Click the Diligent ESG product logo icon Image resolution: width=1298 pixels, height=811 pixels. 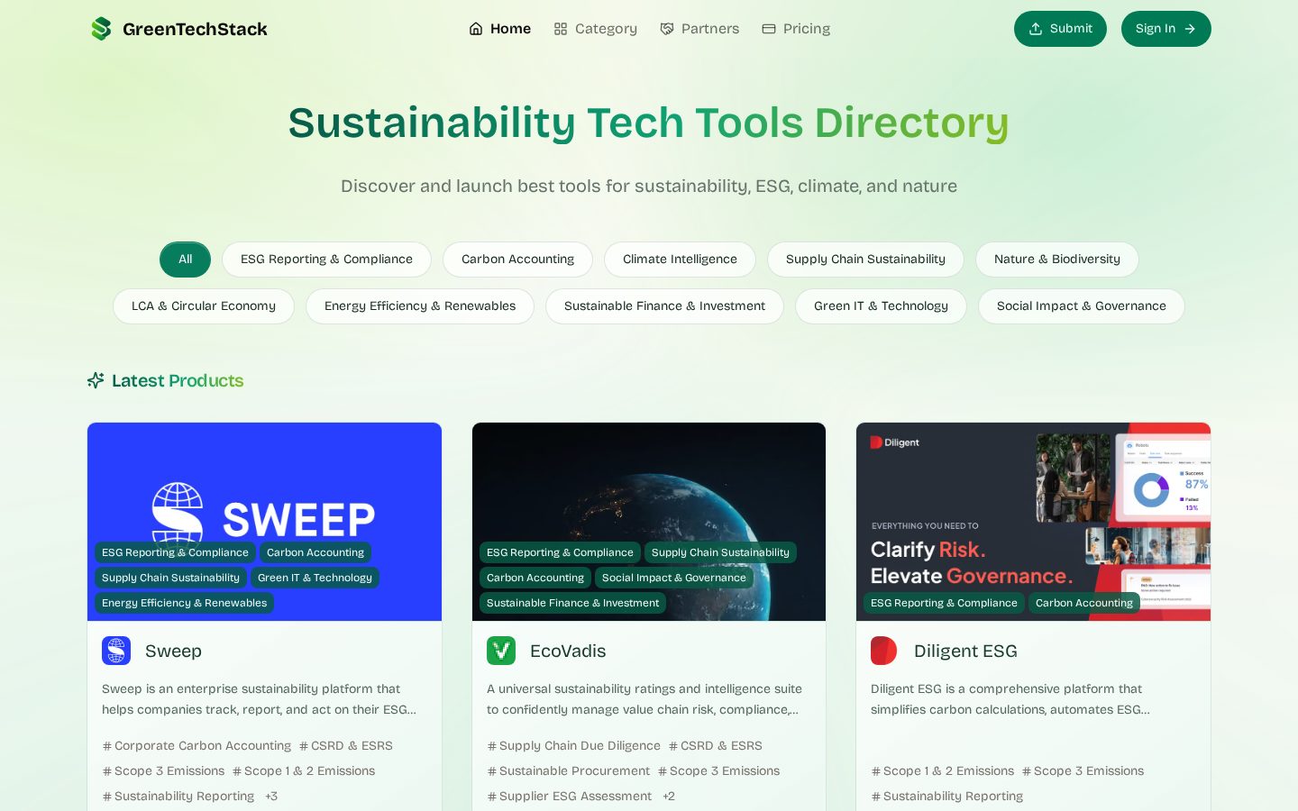point(885,651)
